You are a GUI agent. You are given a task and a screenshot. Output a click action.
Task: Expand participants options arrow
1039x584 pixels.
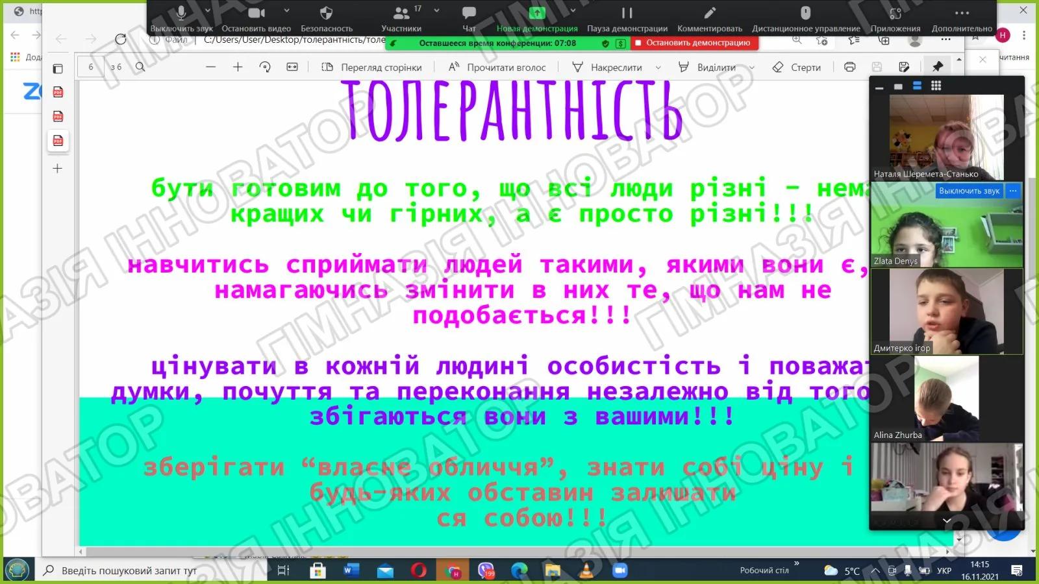(x=436, y=10)
